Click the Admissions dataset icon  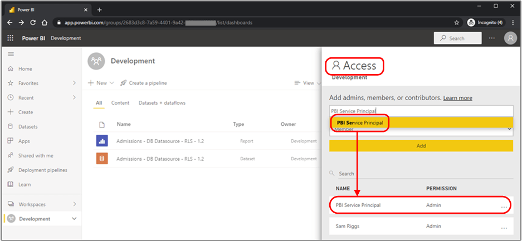[x=102, y=159]
